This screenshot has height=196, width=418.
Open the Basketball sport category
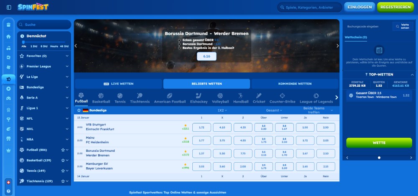(x=101, y=98)
